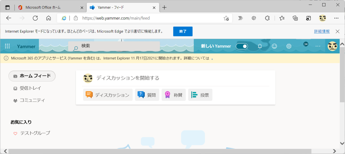Image resolution: width=345 pixels, height=154 pixels.
Task: Open a new browser tab
Action: click(164, 7)
